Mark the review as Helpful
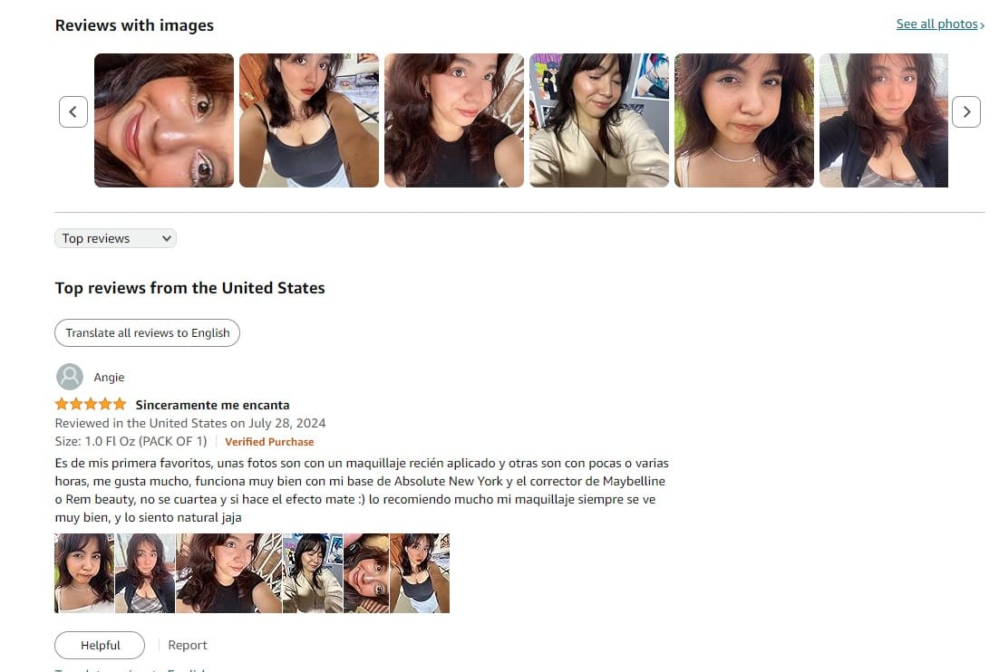 [100, 645]
